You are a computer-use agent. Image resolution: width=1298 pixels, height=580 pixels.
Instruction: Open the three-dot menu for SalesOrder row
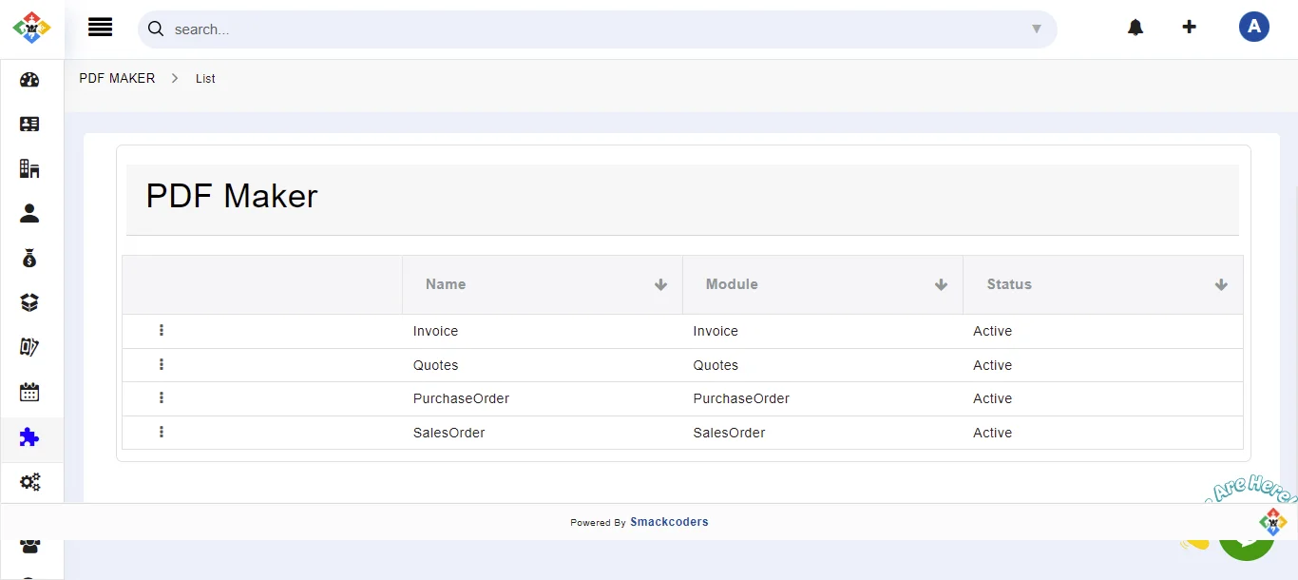pyautogui.click(x=162, y=433)
